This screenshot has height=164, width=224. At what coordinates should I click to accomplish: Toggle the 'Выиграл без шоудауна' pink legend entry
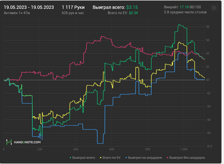[186, 158]
